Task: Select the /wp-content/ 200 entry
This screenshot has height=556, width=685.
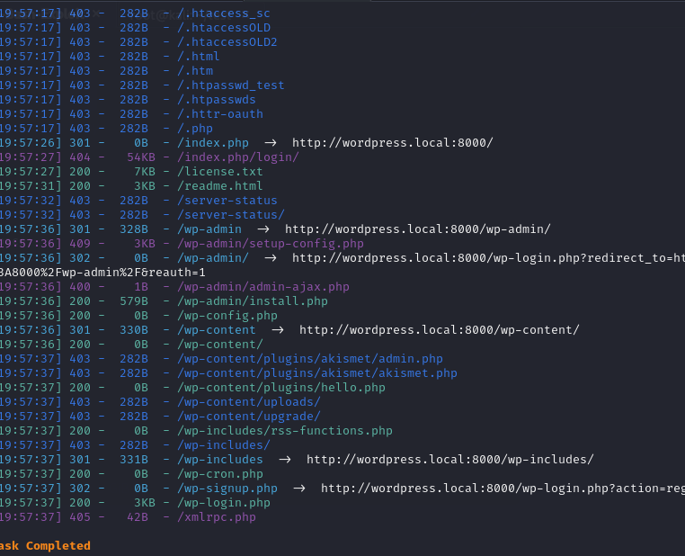Action: (x=220, y=345)
